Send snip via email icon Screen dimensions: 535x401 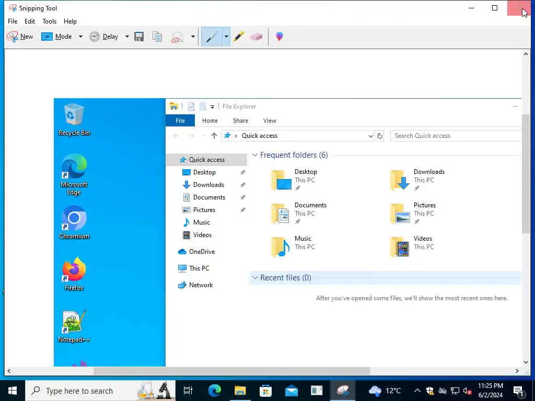click(x=178, y=37)
